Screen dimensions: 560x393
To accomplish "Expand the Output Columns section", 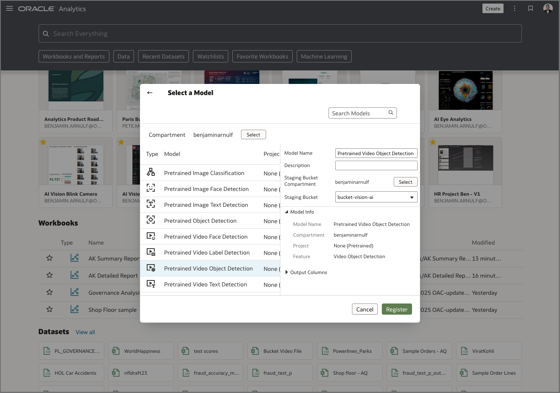I will click(287, 272).
